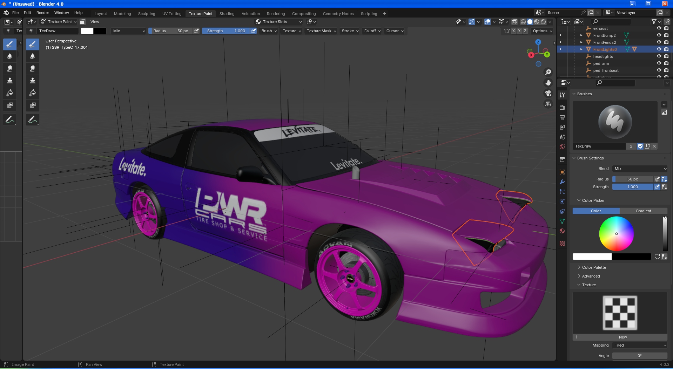Open the Falloff popover
This screenshot has height=369, width=673.
coord(372,31)
